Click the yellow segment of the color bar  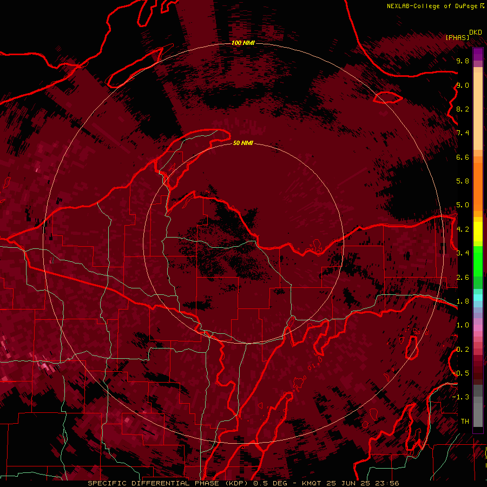[x=478, y=232]
